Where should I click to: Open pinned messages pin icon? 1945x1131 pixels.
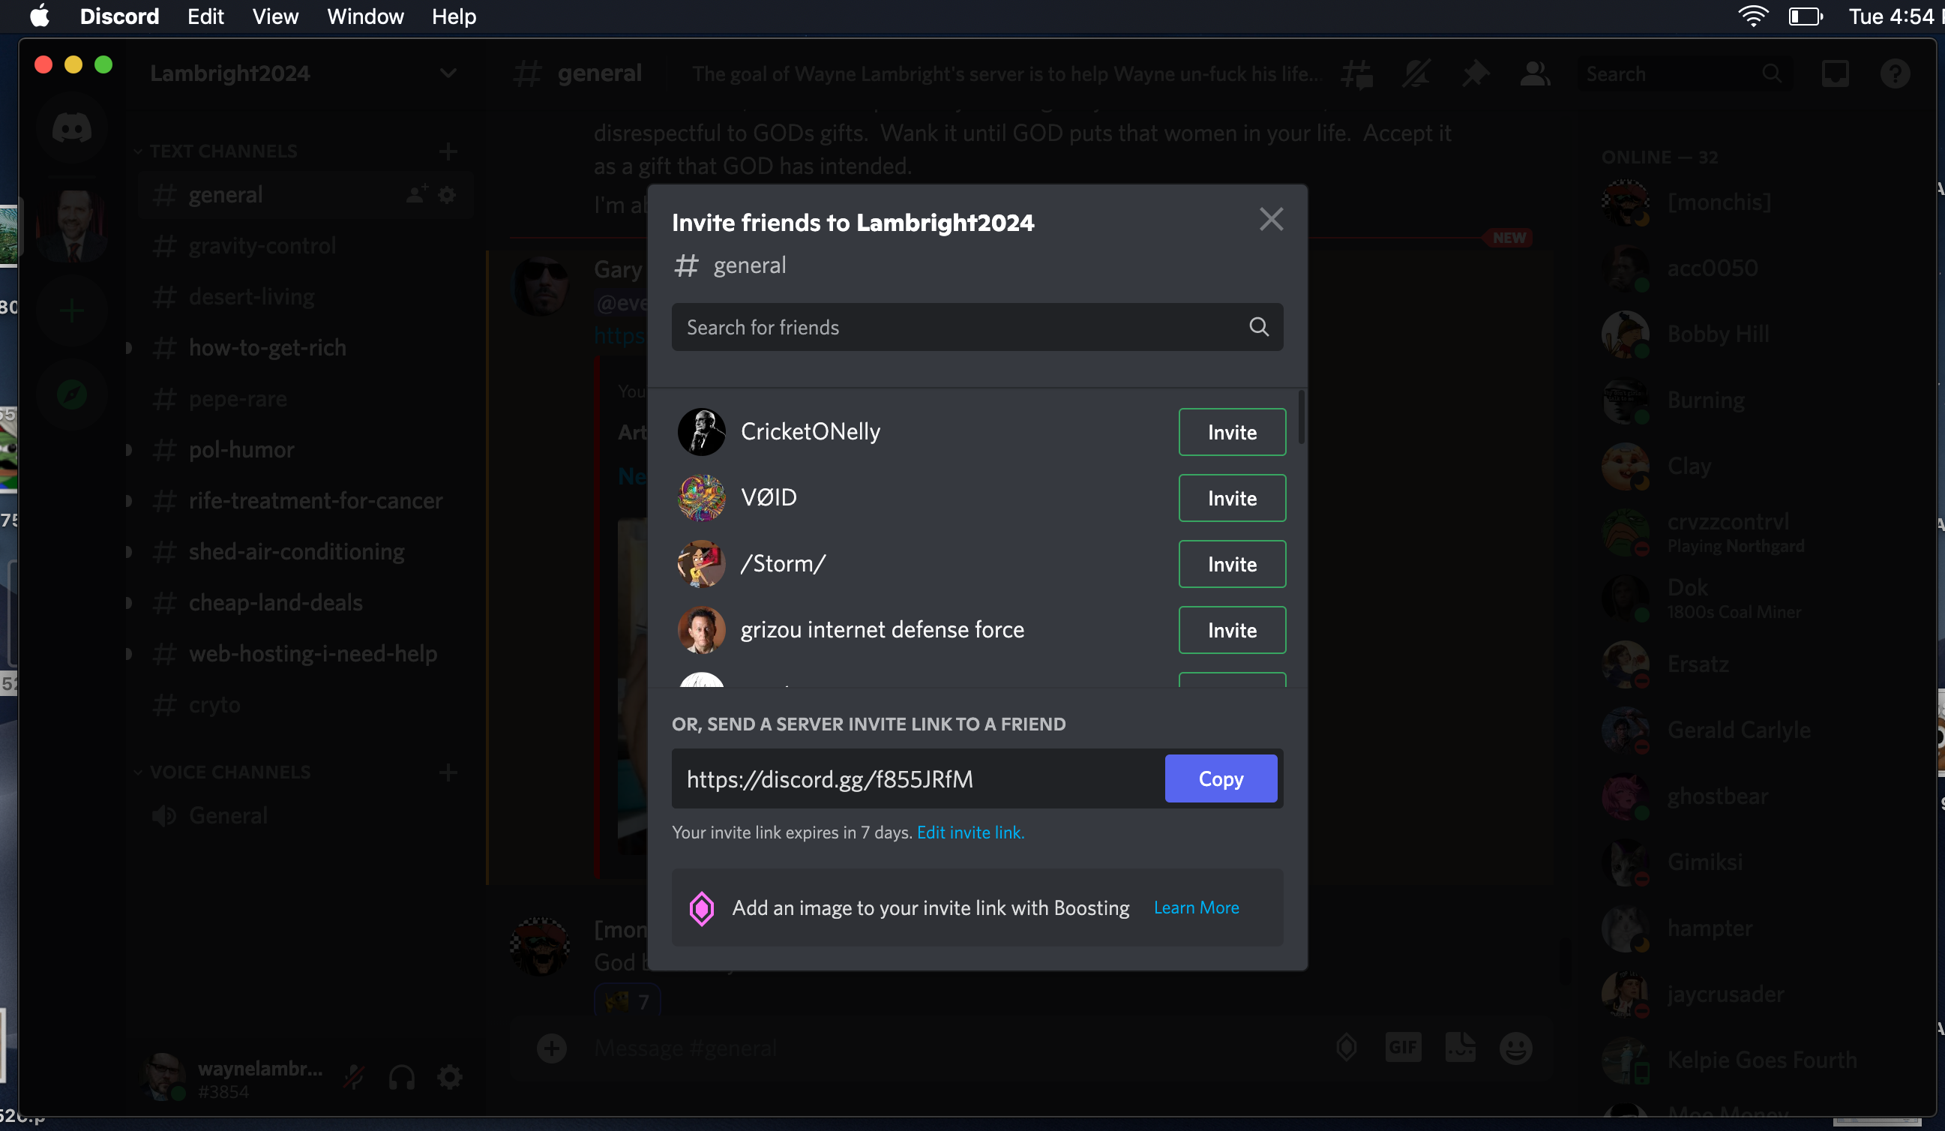tap(1475, 74)
